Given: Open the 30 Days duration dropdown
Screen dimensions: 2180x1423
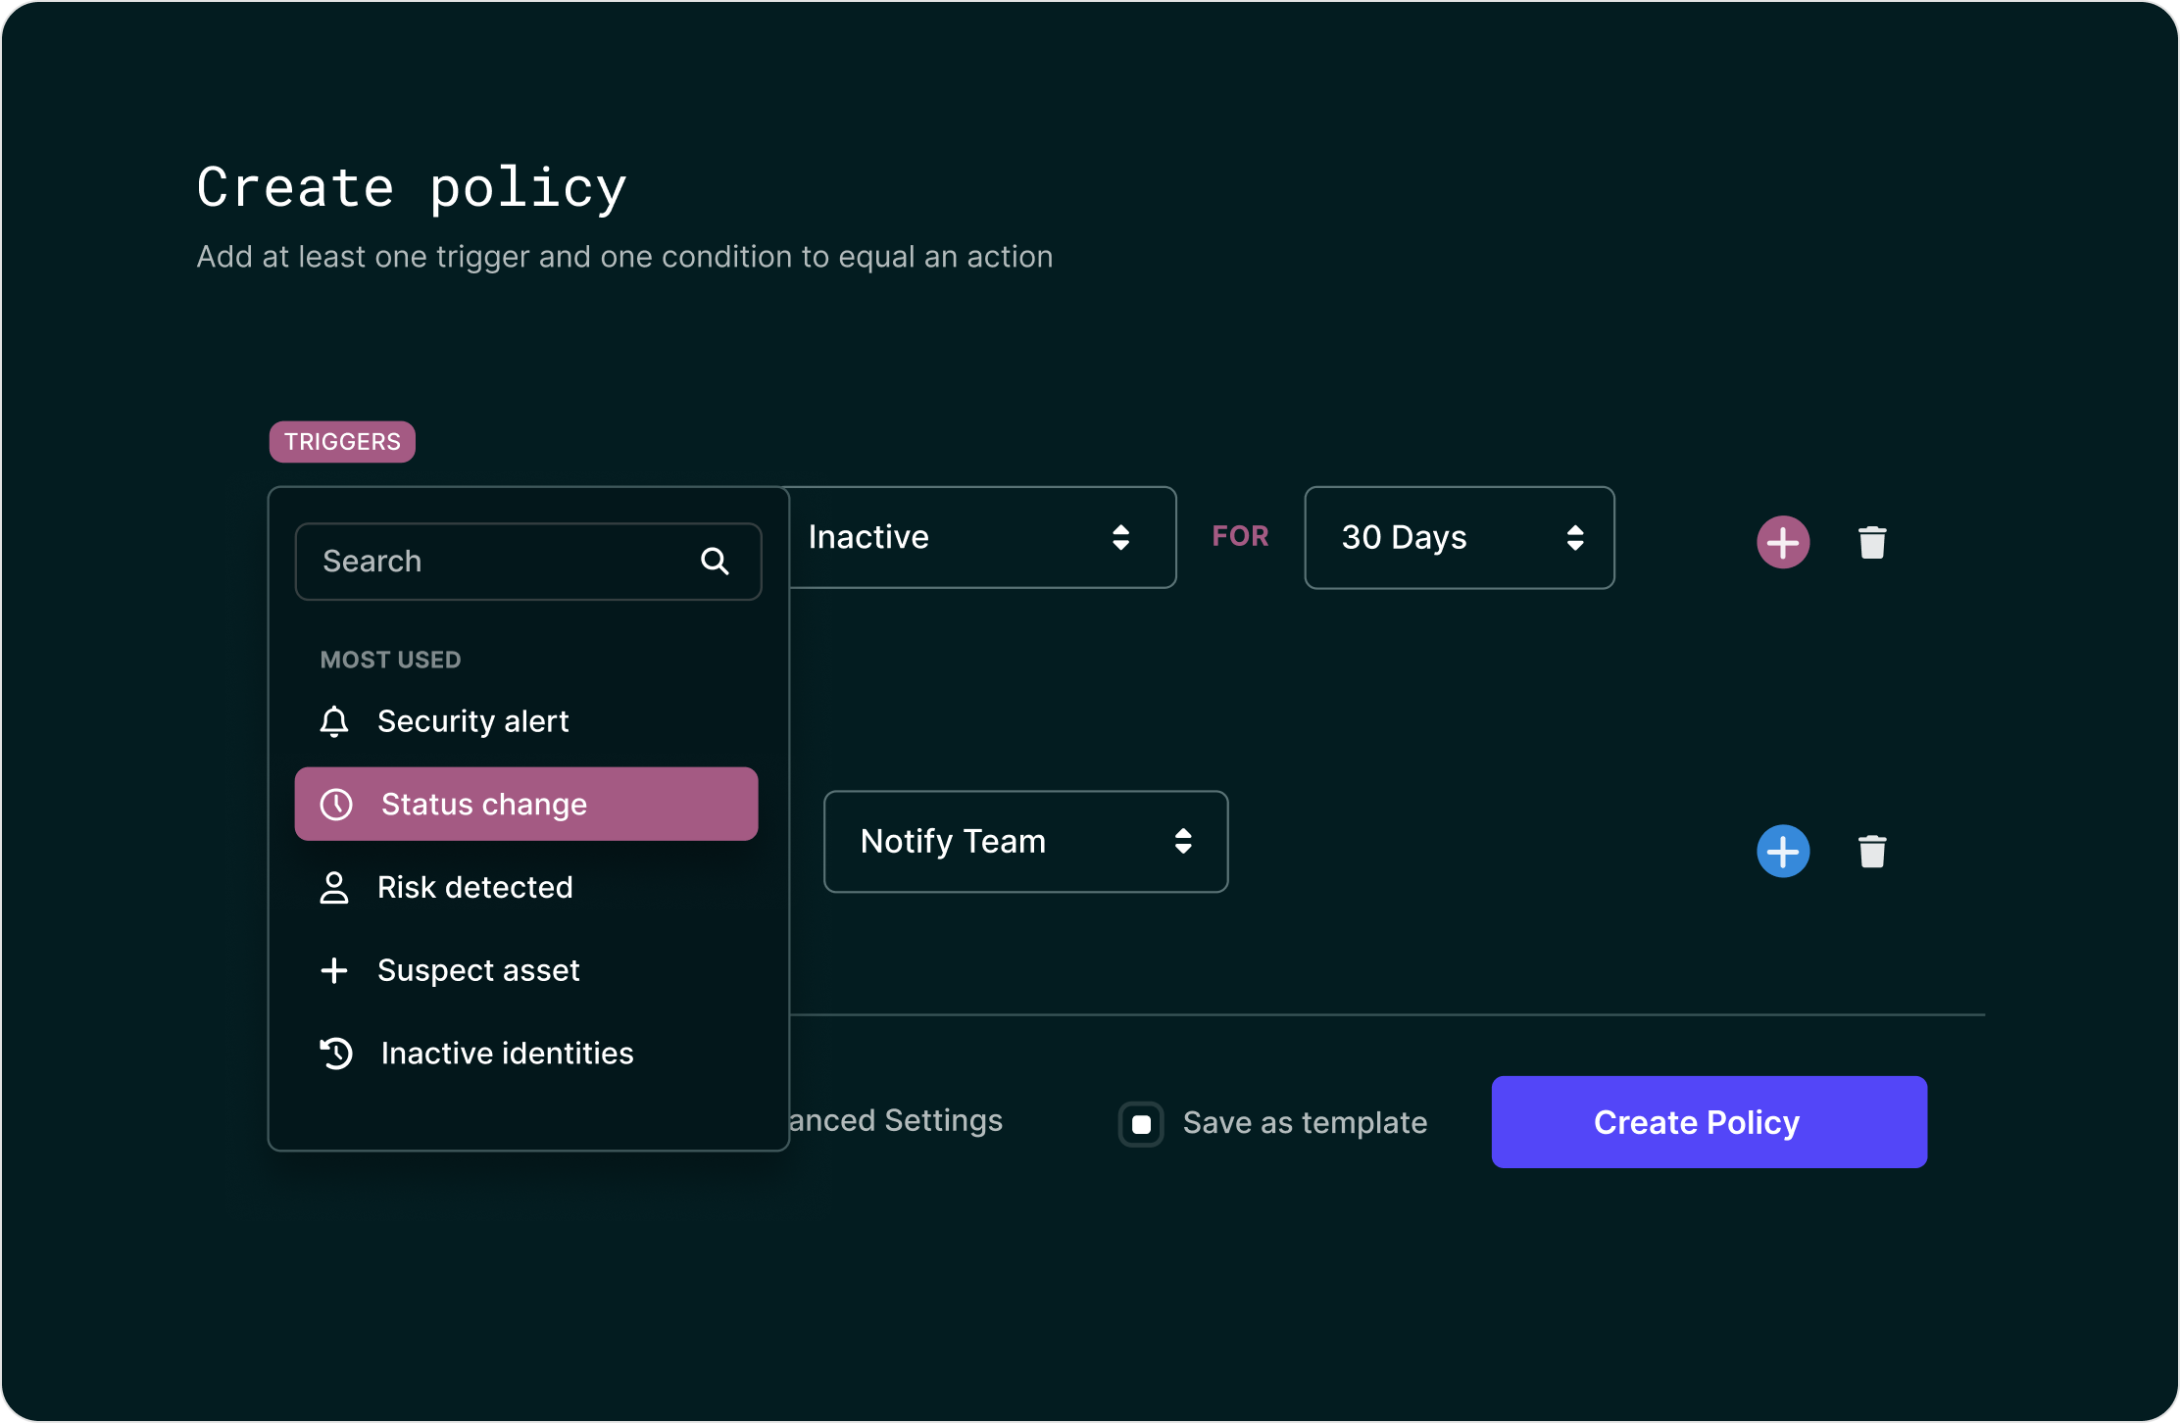Looking at the screenshot, I should point(1459,537).
